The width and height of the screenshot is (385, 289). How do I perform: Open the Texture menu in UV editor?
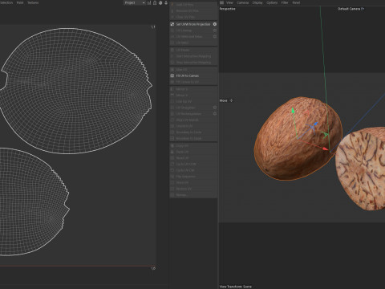click(x=33, y=2)
